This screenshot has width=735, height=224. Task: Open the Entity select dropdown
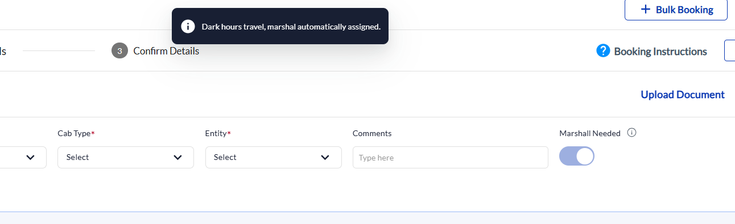point(274,157)
